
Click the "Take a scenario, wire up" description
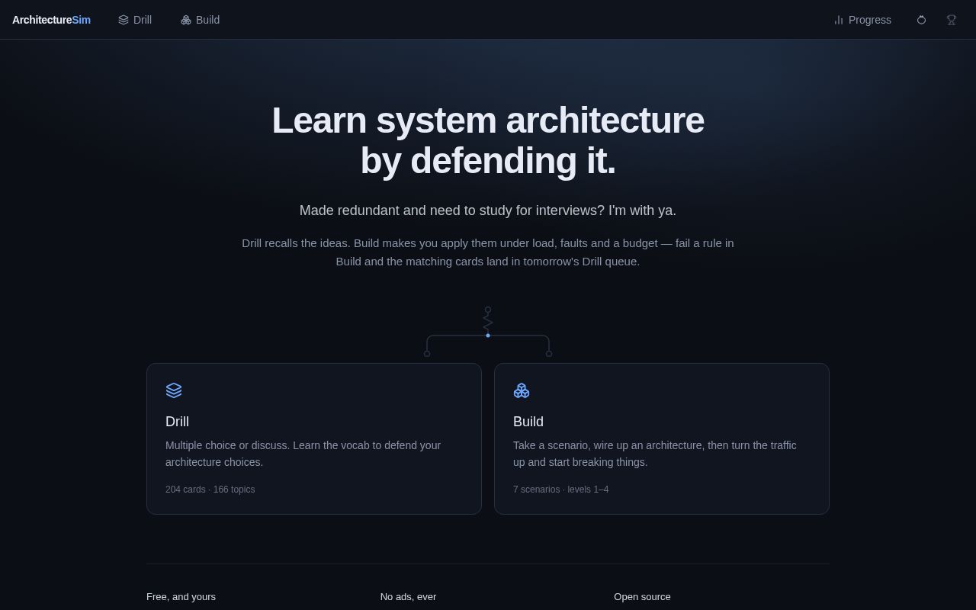[655, 454]
